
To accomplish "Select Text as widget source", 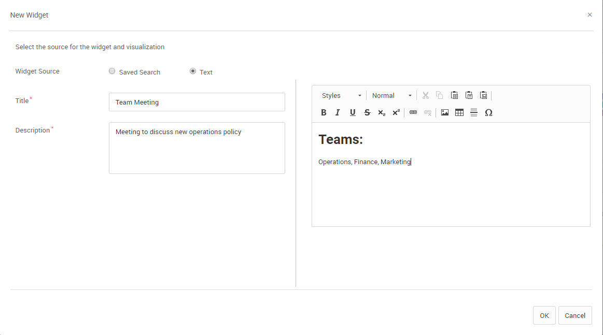I will click(x=193, y=71).
